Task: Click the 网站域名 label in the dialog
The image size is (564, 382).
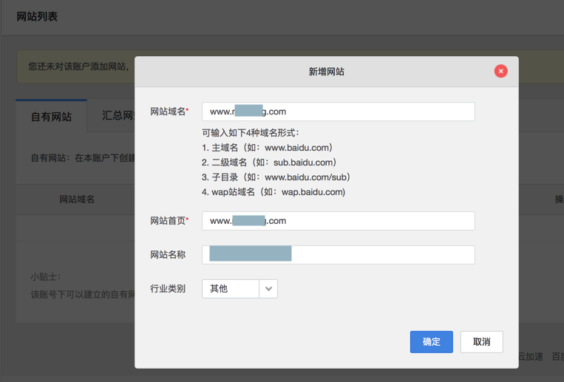Action: (x=169, y=112)
